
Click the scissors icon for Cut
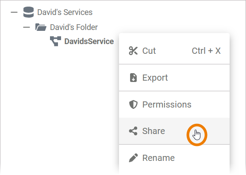point(133,51)
